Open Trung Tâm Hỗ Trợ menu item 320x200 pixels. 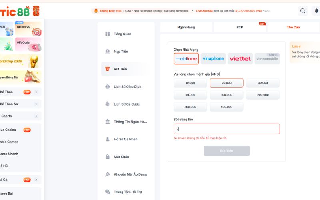[126, 192]
